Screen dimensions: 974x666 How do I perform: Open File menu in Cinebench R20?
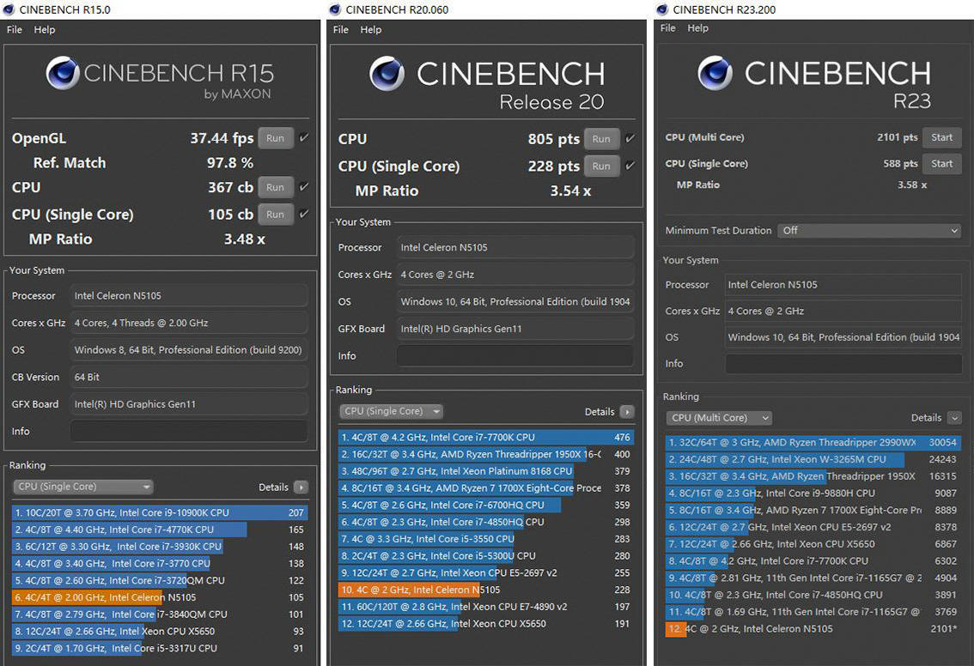point(340,29)
